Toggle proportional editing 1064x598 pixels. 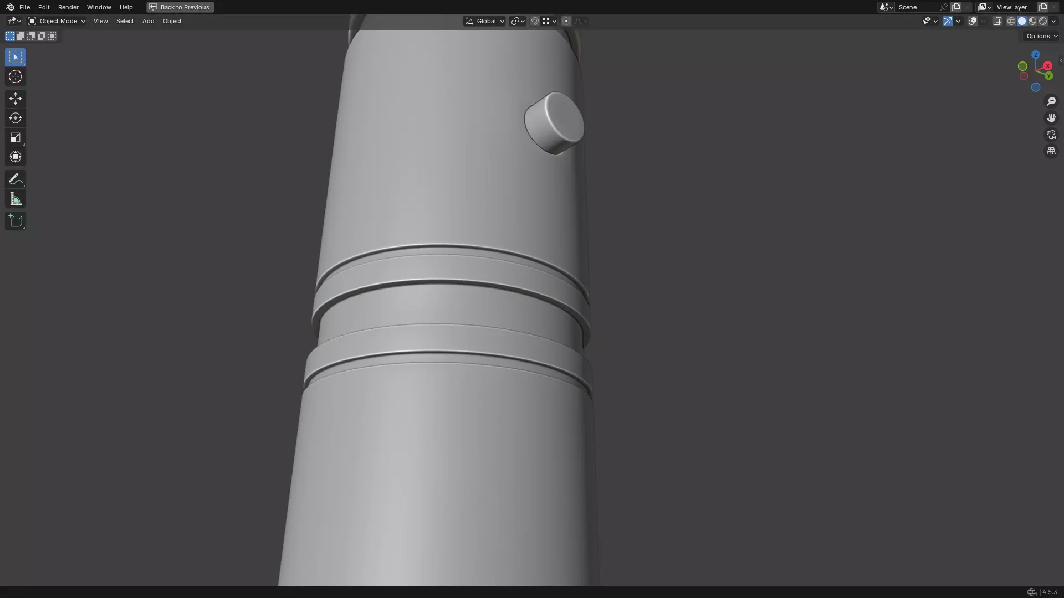pyautogui.click(x=566, y=21)
